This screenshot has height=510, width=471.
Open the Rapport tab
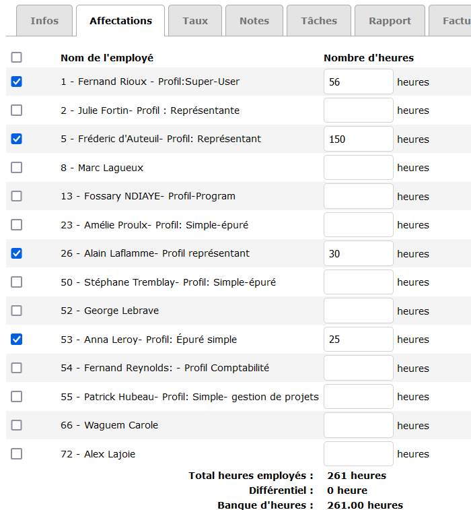[x=390, y=21]
